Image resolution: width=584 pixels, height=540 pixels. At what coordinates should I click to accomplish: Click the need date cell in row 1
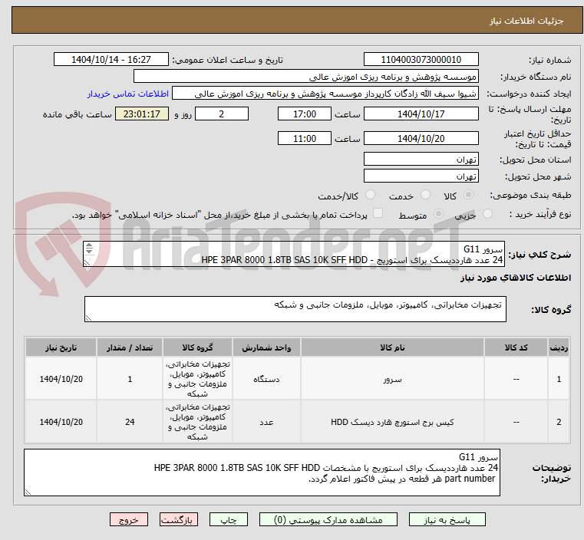[x=61, y=379]
